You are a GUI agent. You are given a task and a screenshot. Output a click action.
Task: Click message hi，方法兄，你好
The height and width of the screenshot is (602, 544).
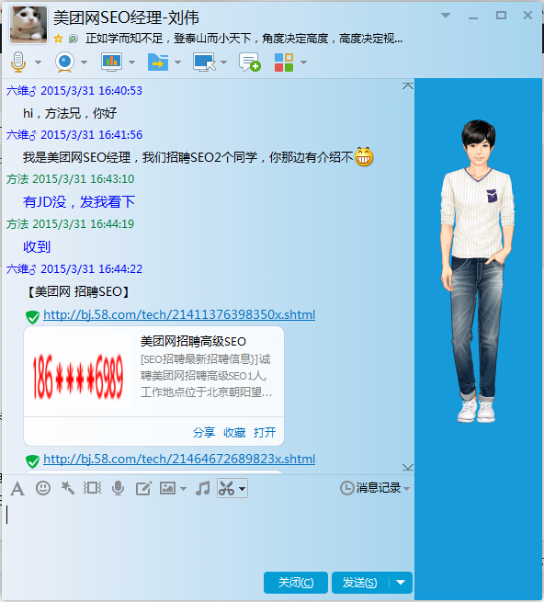[70, 113]
